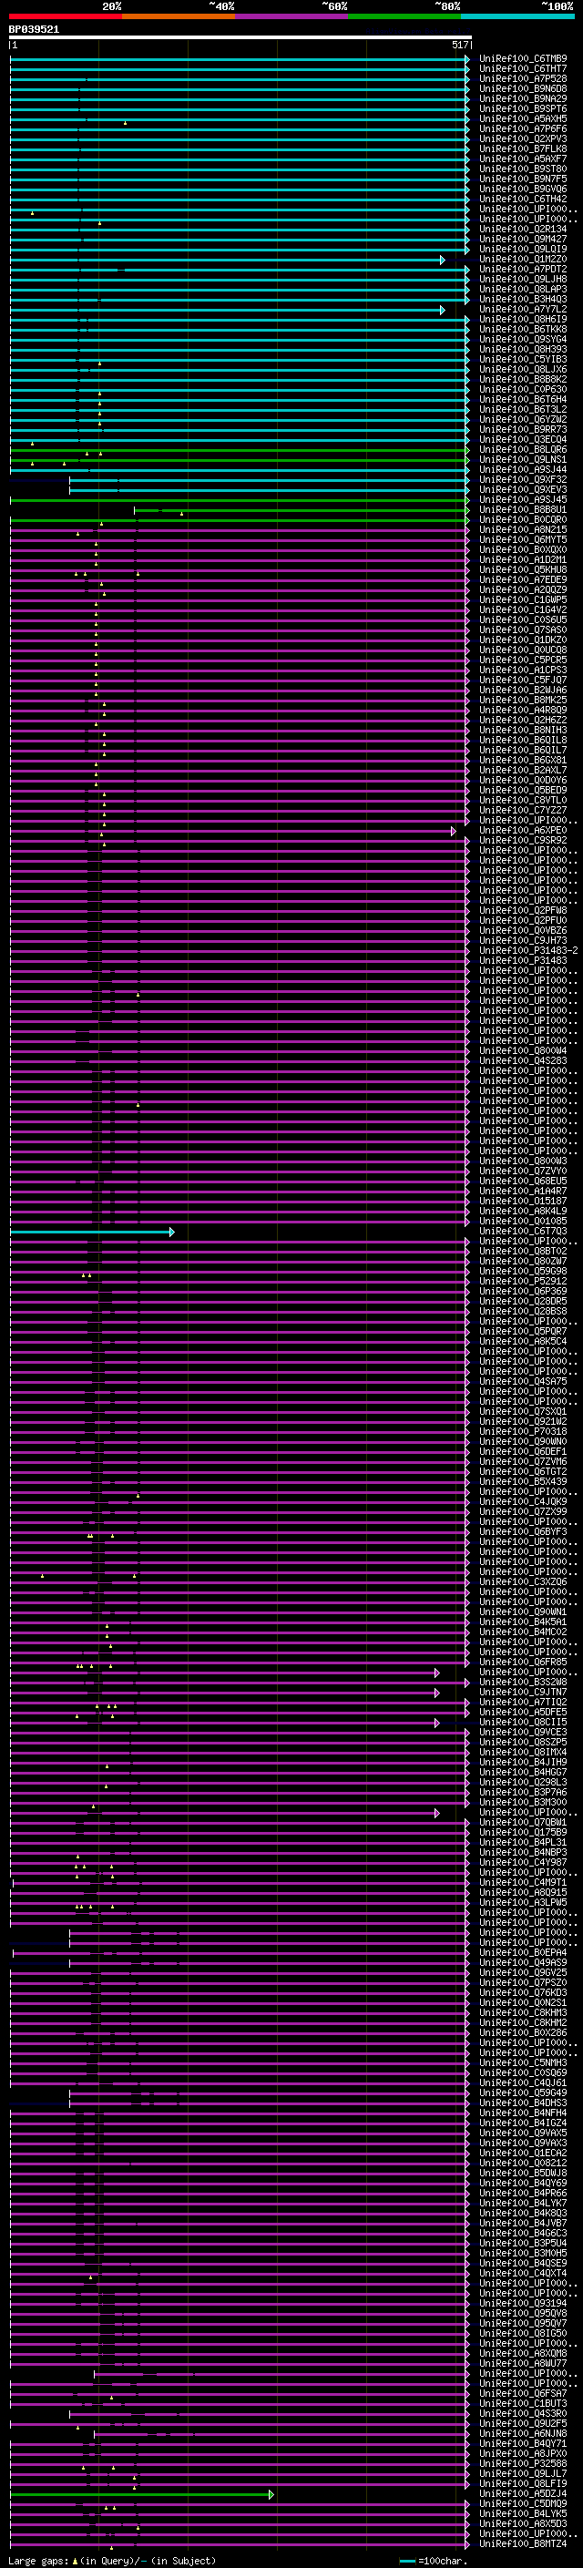583x2568 pixels.
Task: Click UniRef100_A1D2M1 label
Action: click(523, 559)
